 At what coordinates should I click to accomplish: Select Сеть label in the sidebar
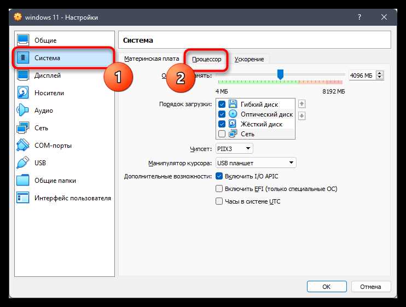pos(41,128)
